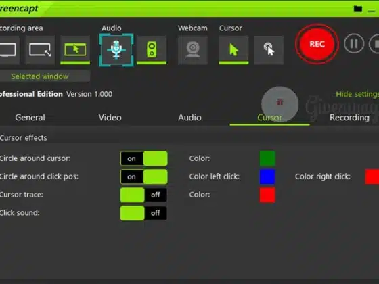Open the output folder icon
379x284 pixels.
[x=358, y=9]
